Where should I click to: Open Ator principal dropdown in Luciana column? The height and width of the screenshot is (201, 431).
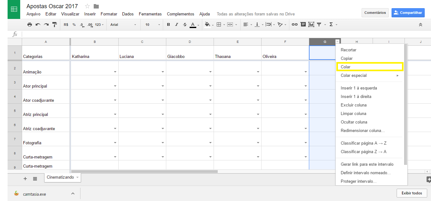[163, 86]
